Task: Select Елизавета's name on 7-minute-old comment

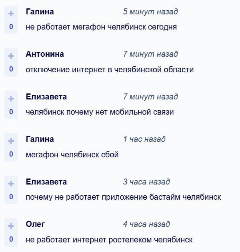Action: click(46, 97)
